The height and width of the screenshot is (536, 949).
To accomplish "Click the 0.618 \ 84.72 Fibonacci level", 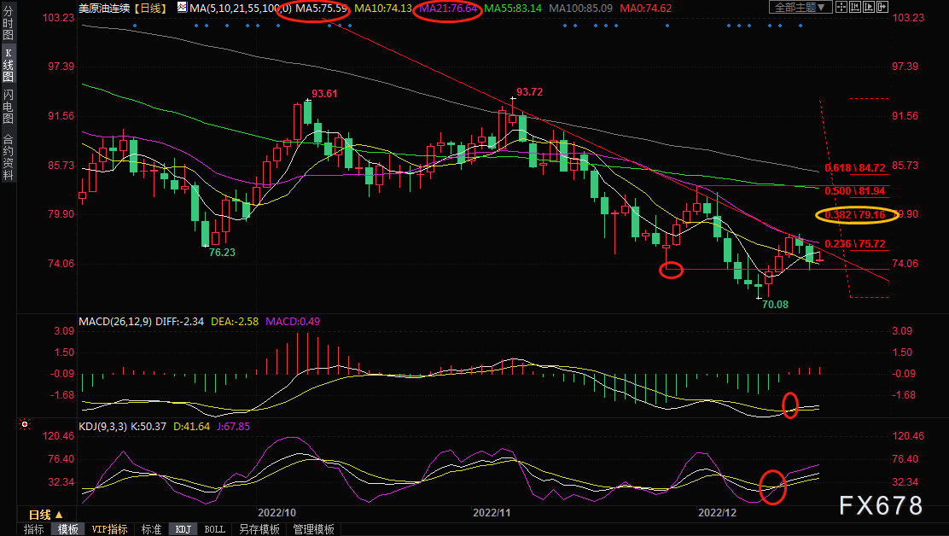I will 855,167.
